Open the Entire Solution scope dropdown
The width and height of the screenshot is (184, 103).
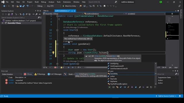pyautogui.click(x=12, y=74)
